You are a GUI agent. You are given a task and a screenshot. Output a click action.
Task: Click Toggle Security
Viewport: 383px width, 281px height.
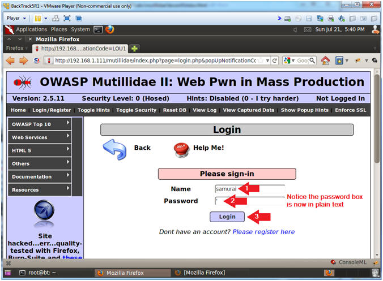pos(137,110)
